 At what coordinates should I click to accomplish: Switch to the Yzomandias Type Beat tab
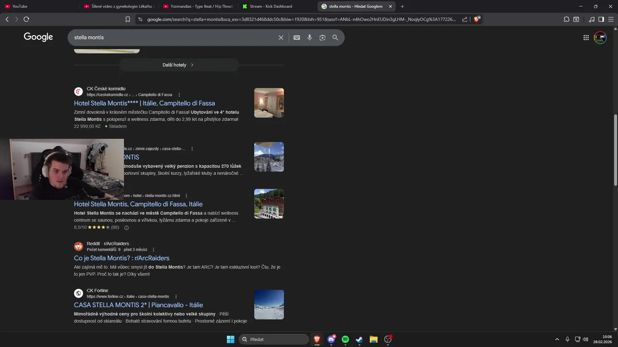click(x=199, y=6)
